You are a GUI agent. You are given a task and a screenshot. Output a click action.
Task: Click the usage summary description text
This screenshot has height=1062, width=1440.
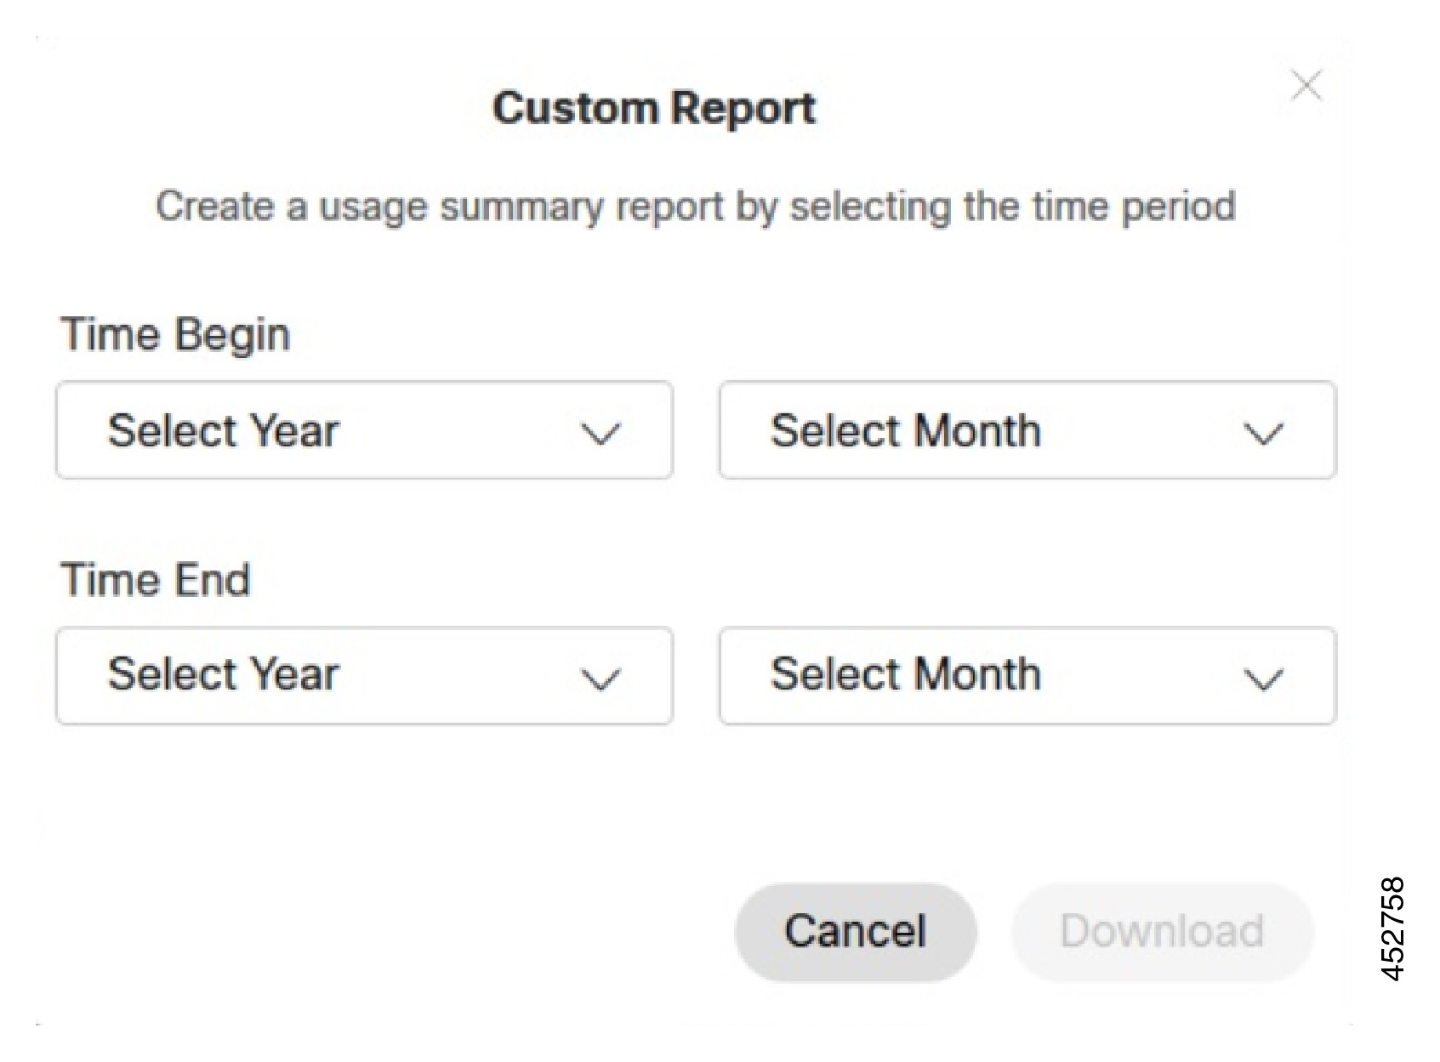pos(696,204)
